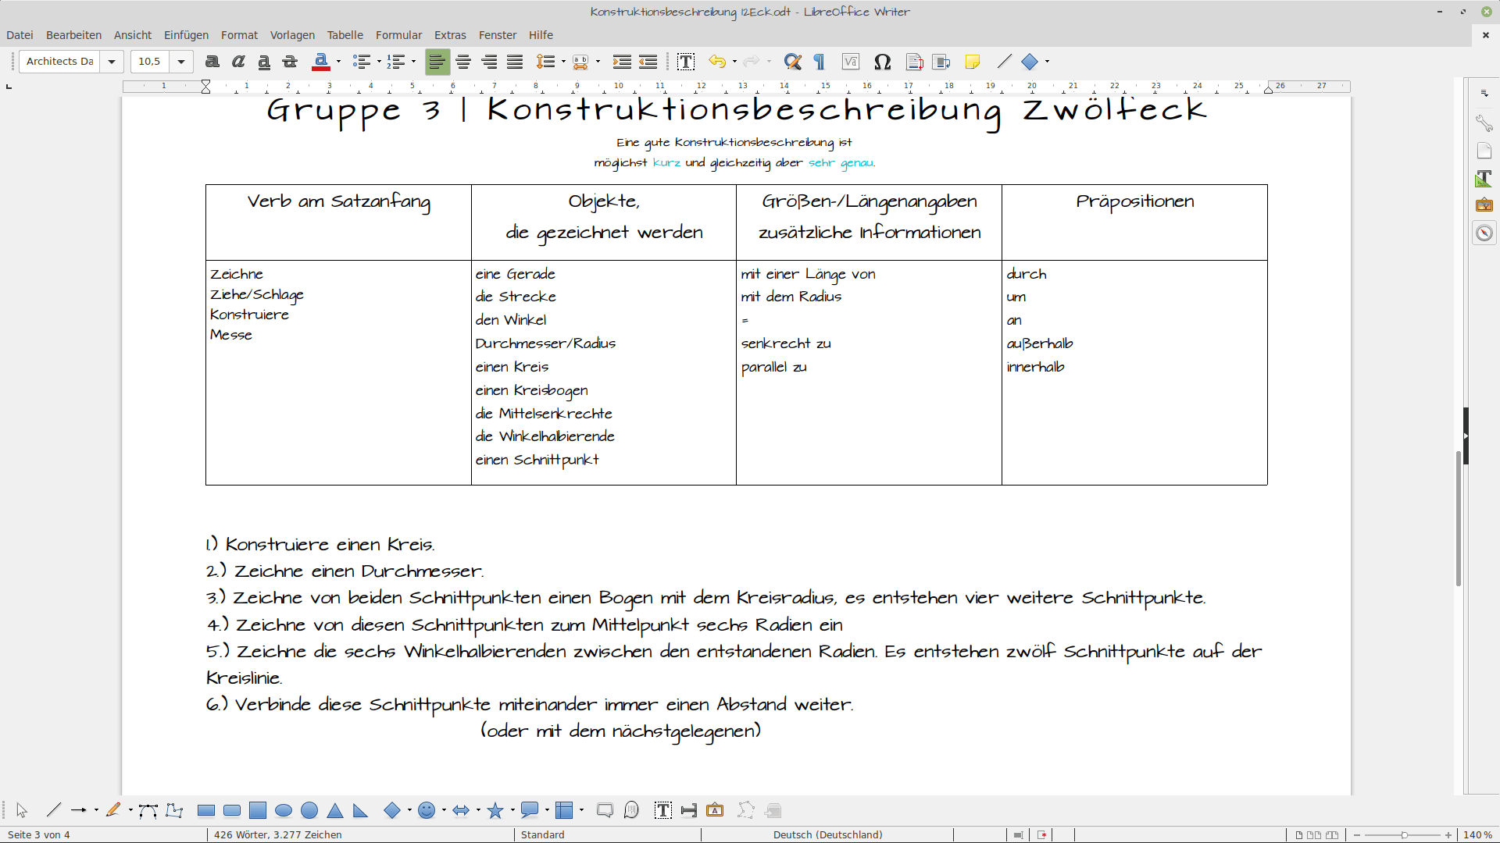Click Deutsch (Deutschland) language field
The image size is (1500, 843).
click(x=828, y=834)
